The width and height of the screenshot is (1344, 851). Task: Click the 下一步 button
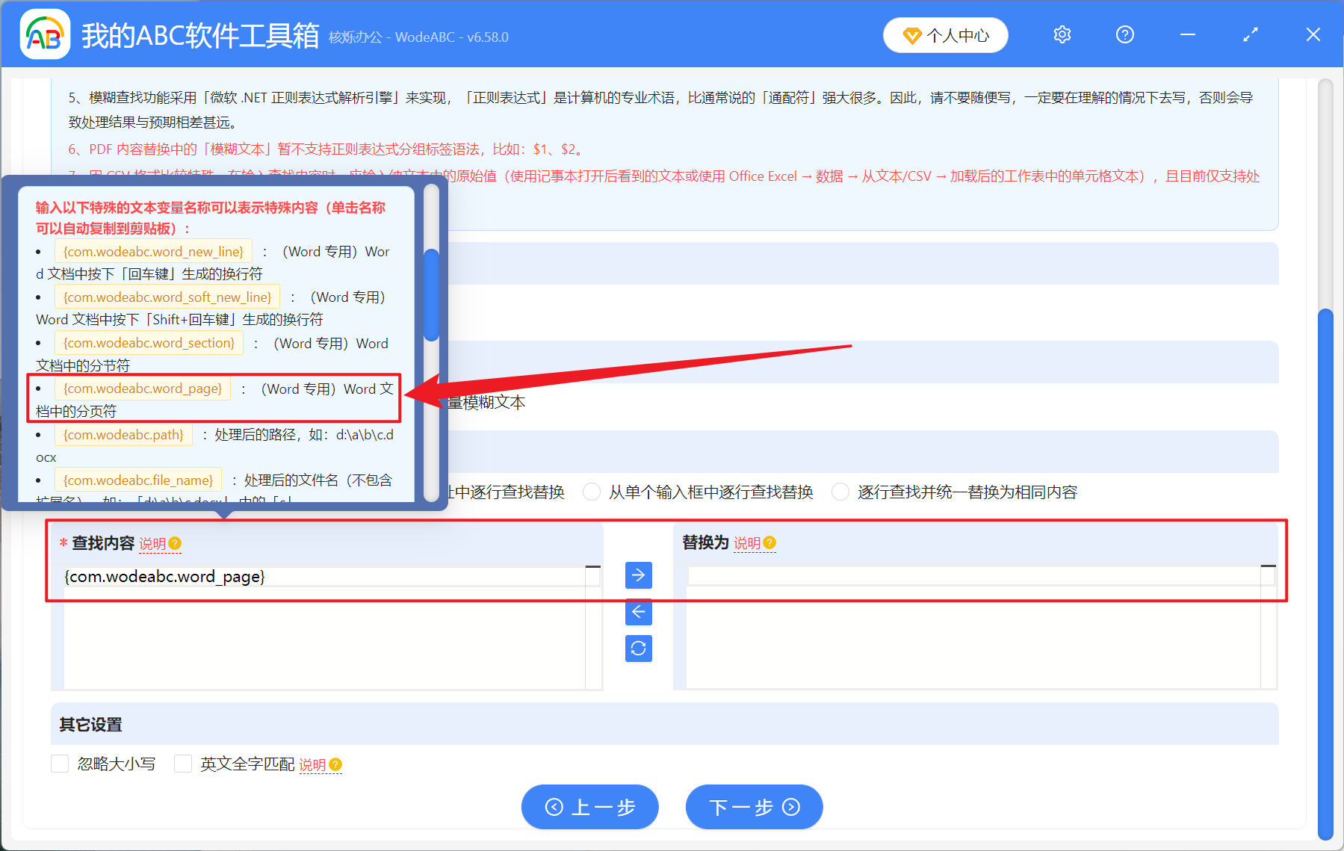[x=753, y=807]
